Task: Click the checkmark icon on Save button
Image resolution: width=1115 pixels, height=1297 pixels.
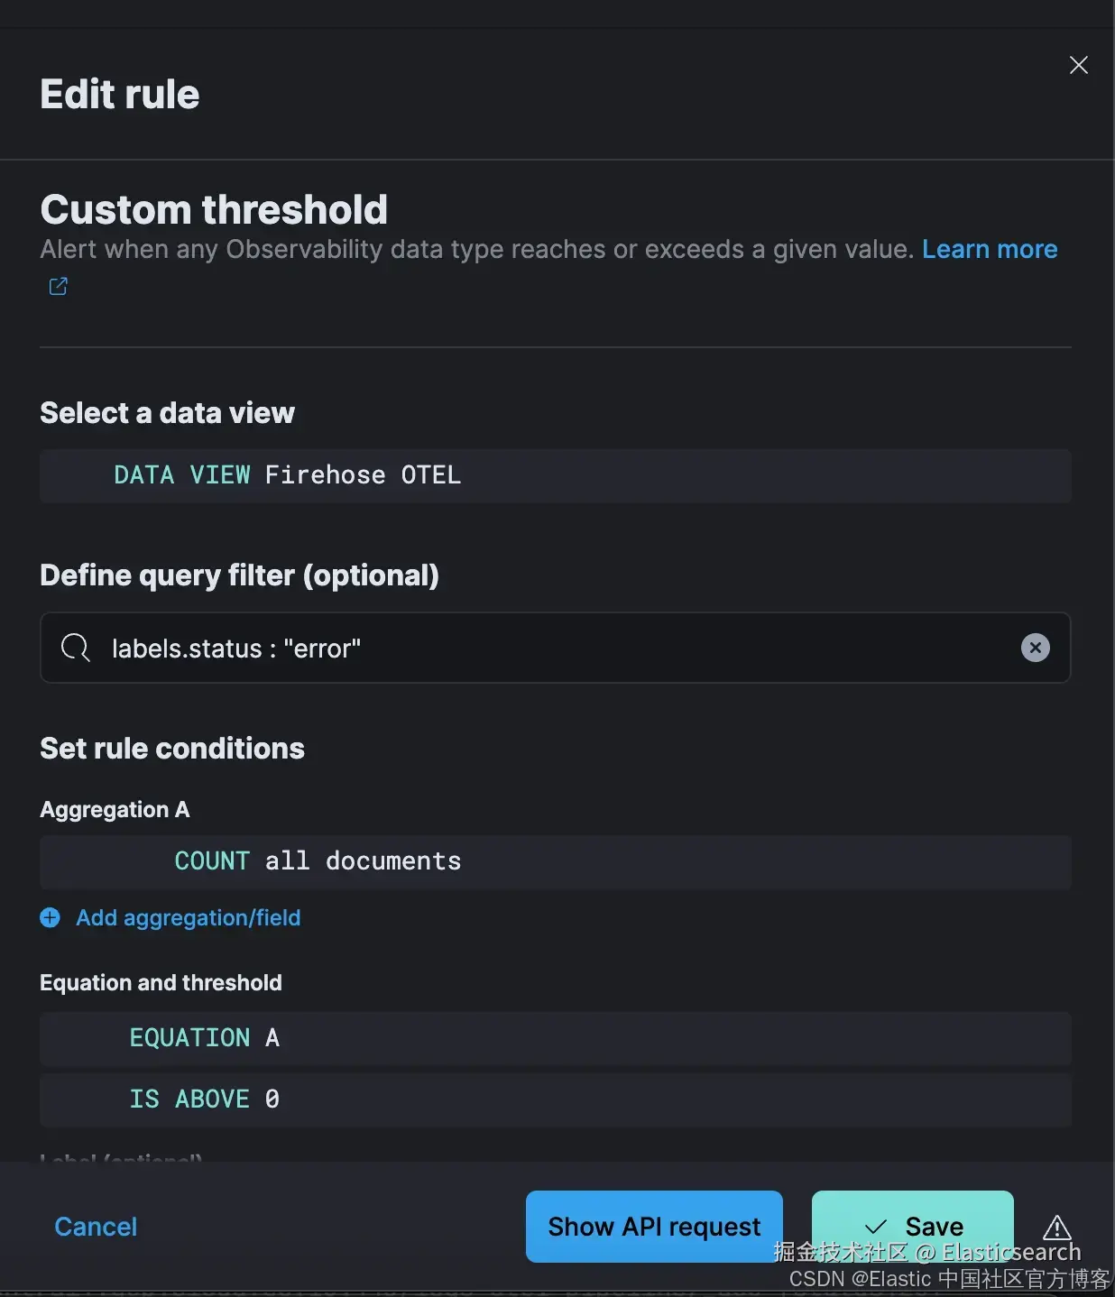Action: point(875,1227)
